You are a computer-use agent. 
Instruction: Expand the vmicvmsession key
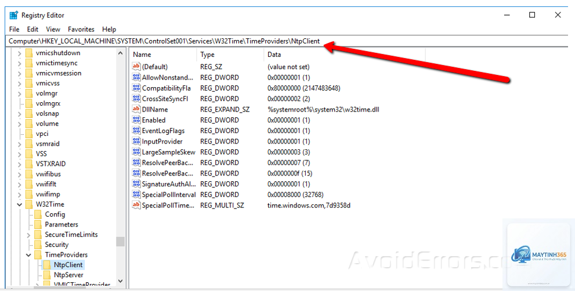click(19, 73)
